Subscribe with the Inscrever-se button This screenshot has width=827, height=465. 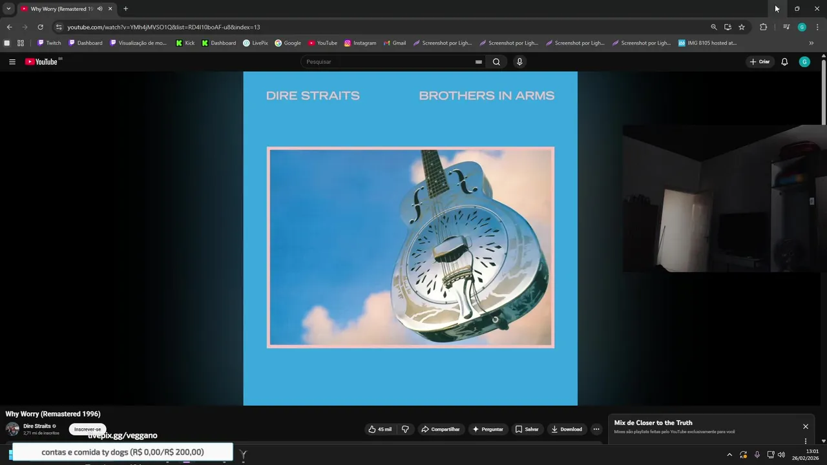click(x=88, y=429)
